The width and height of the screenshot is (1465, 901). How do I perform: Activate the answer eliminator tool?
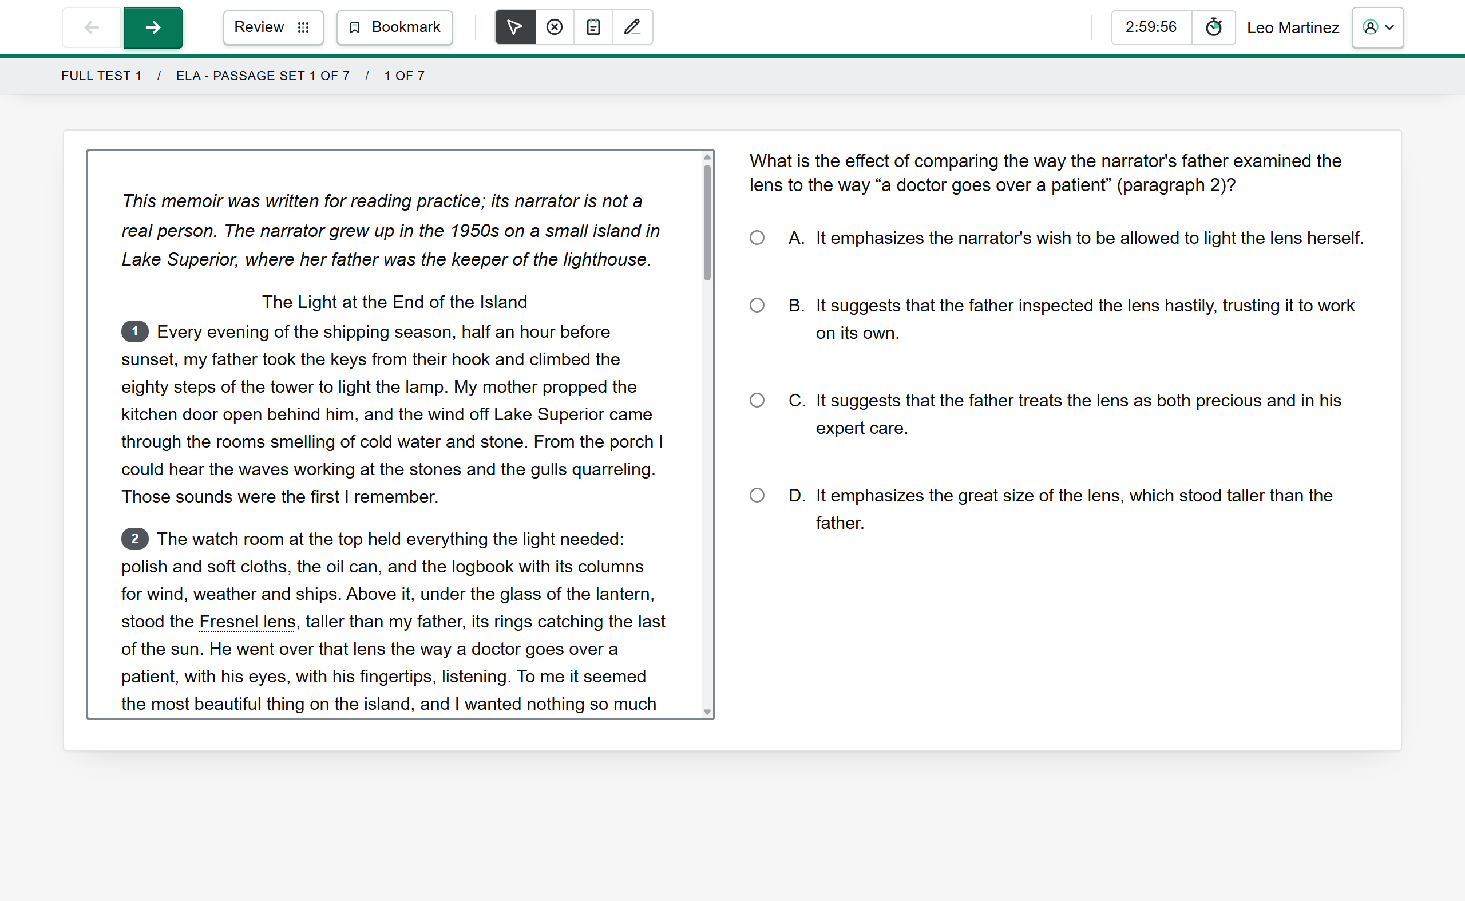click(555, 27)
